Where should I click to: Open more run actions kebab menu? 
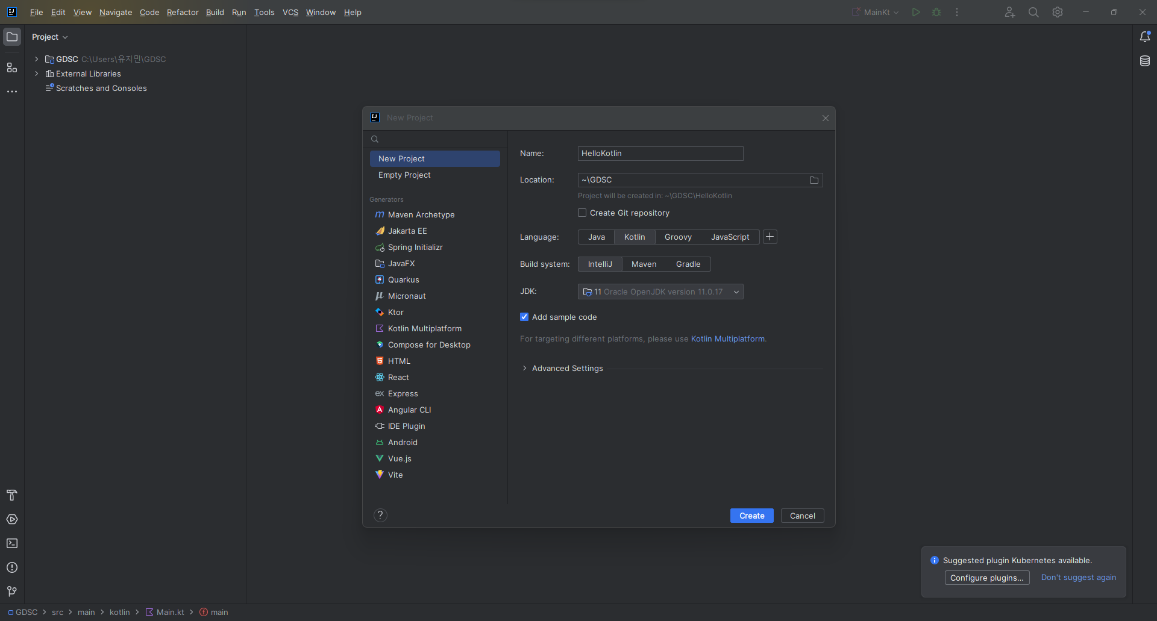click(x=957, y=12)
